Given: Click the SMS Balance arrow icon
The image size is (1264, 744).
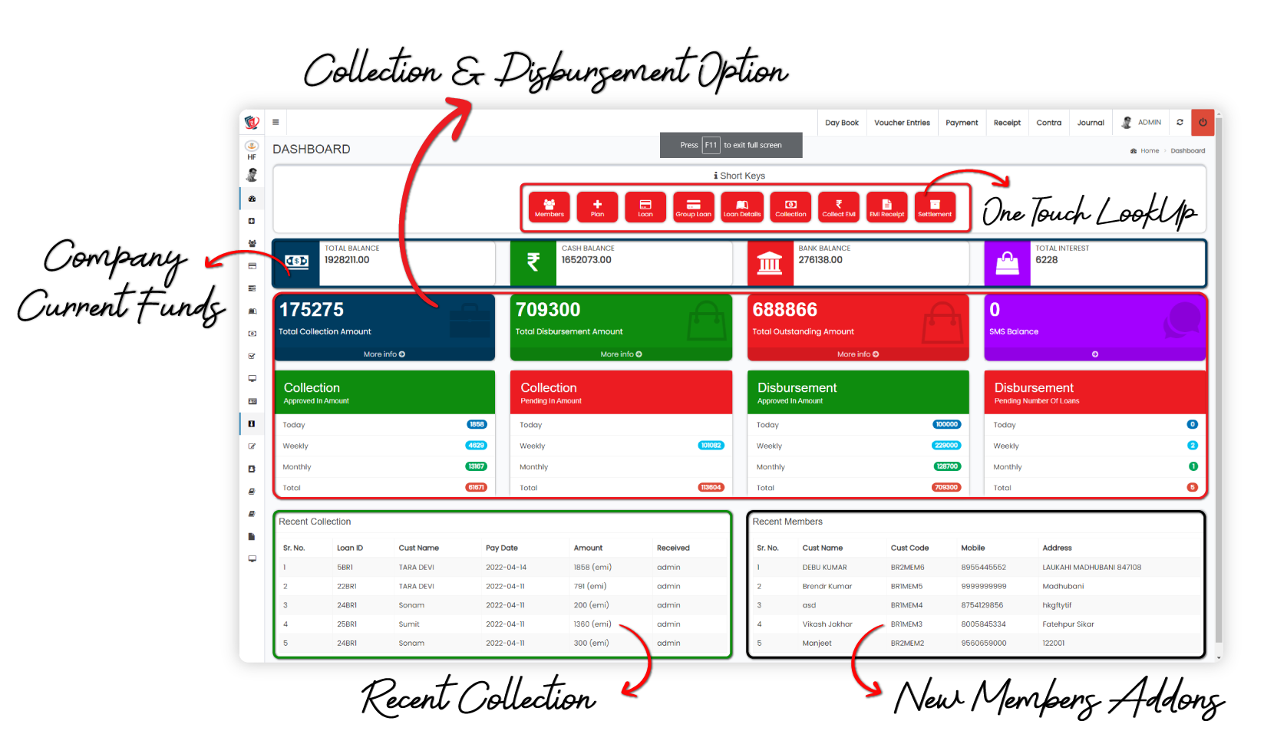Looking at the screenshot, I should [1094, 354].
